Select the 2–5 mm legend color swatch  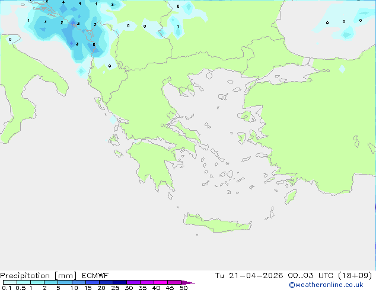(x=51, y=282)
